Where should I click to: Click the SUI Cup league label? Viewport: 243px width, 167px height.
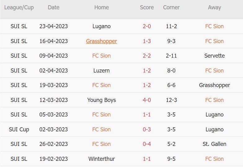pyautogui.click(x=19, y=130)
